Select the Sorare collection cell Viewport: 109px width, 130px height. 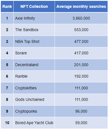tap(34, 53)
